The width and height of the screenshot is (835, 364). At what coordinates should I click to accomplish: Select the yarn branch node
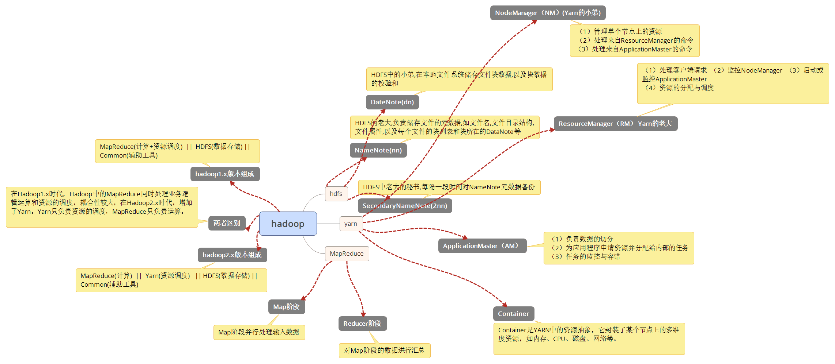point(351,224)
